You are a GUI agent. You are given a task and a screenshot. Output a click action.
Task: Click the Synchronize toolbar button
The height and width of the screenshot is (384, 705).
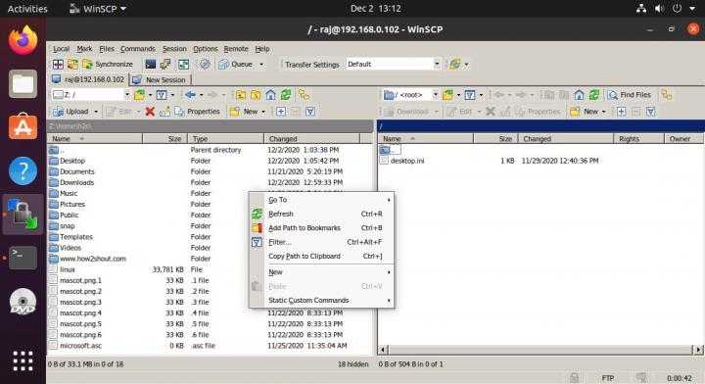pos(108,65)
